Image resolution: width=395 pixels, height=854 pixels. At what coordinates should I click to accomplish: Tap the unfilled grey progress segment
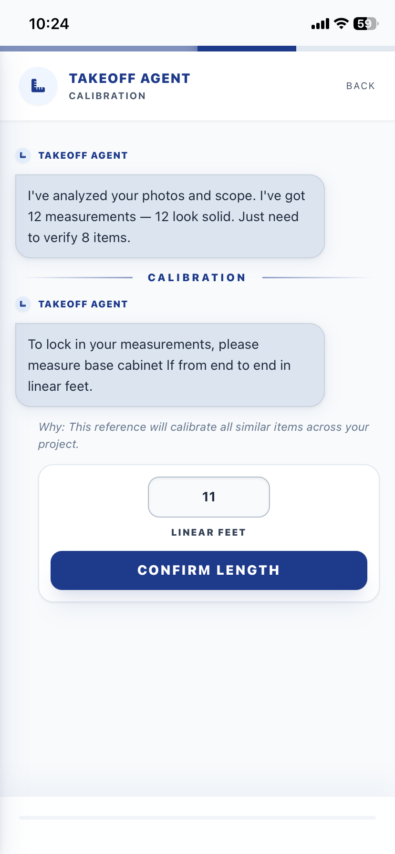coord(345,49)
